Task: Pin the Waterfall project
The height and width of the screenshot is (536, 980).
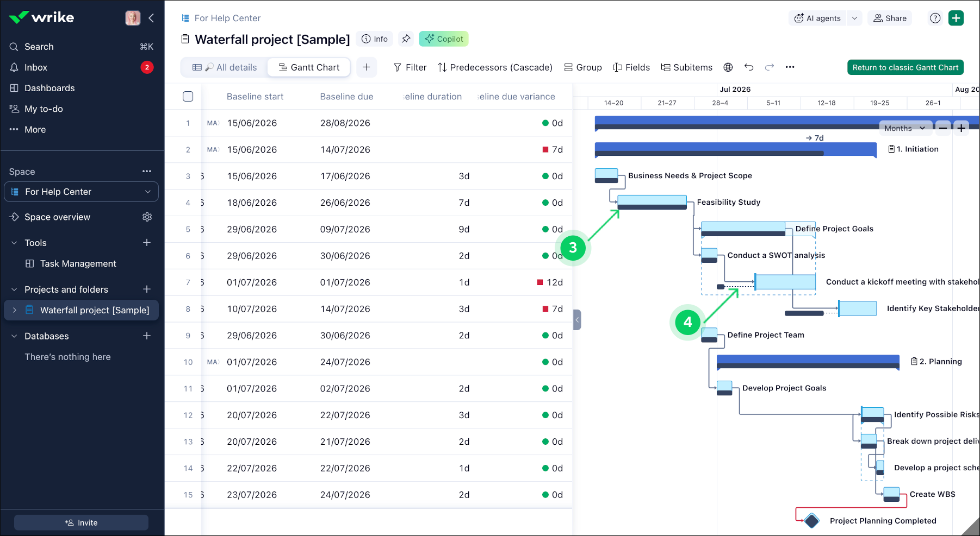Action: click(406, 39)
